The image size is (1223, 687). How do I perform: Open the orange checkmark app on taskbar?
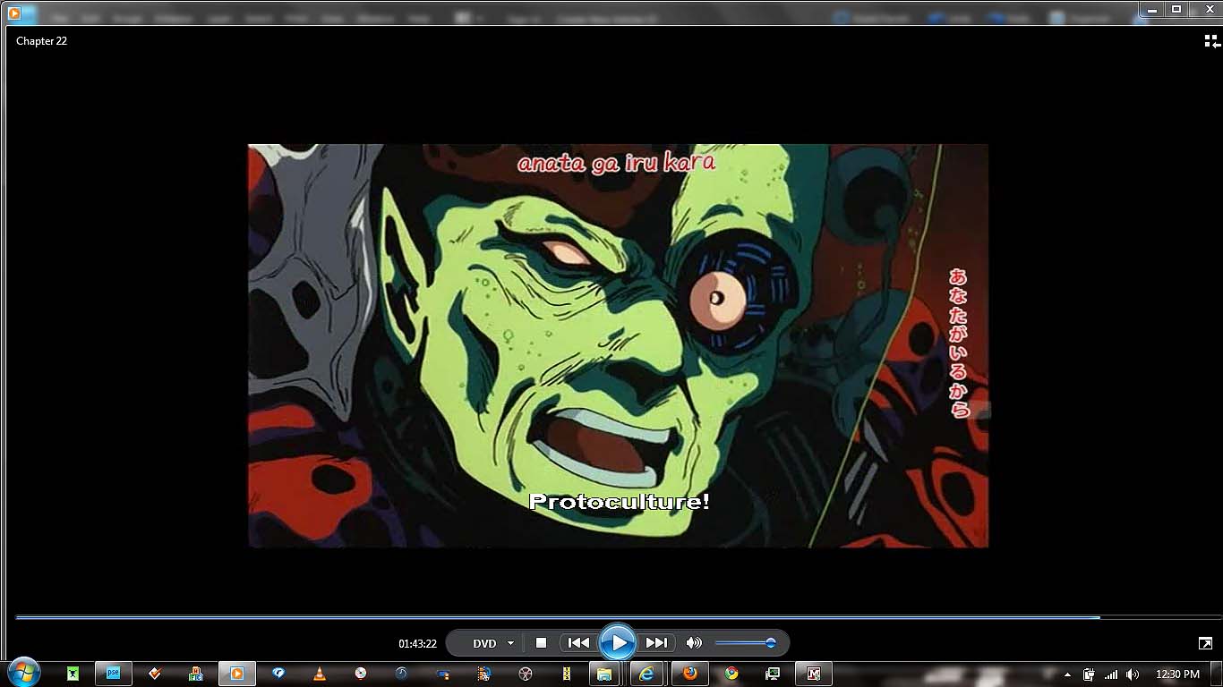(x=155, y=674)
